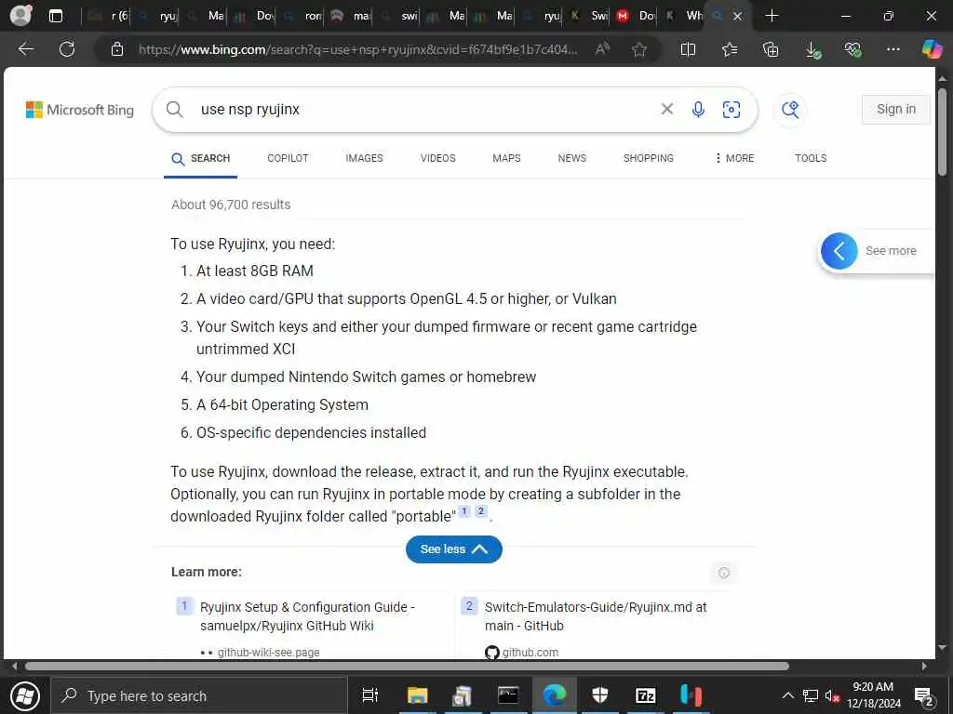Switch to browser tab labeled 'ron'
Screen dimensions: 953x714
point(303,16)
